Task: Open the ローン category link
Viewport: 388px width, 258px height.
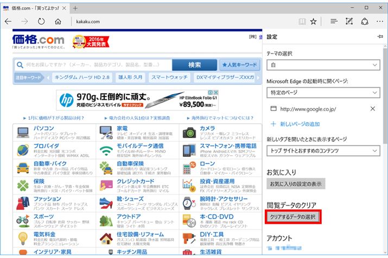Action: click(x=207, y=163)
